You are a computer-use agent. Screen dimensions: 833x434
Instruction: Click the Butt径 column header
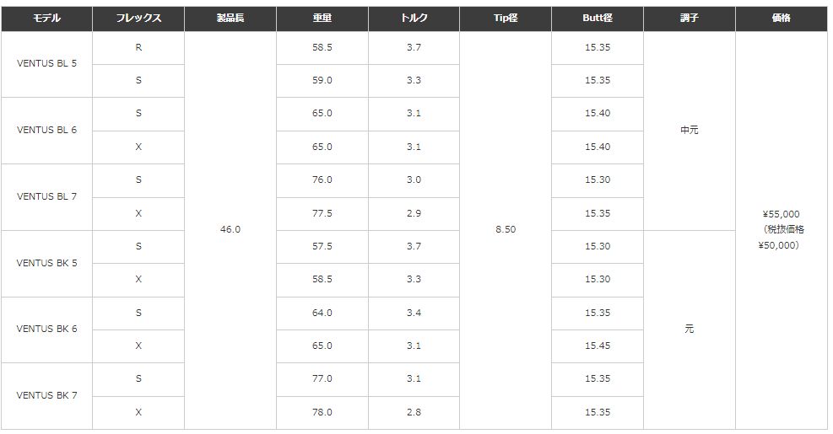click(597, 18)
